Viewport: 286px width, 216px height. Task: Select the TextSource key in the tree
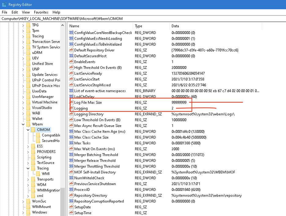[46, 163]
